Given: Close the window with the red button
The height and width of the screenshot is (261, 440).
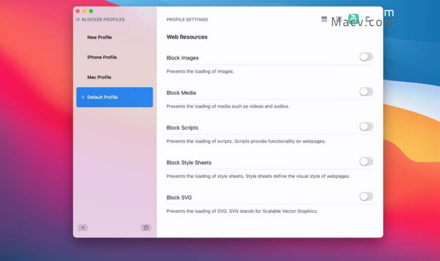Looking at the screenshot, I should point(78,11).
